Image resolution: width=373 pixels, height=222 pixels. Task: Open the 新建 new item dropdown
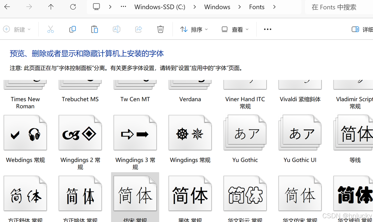(17, 29)
